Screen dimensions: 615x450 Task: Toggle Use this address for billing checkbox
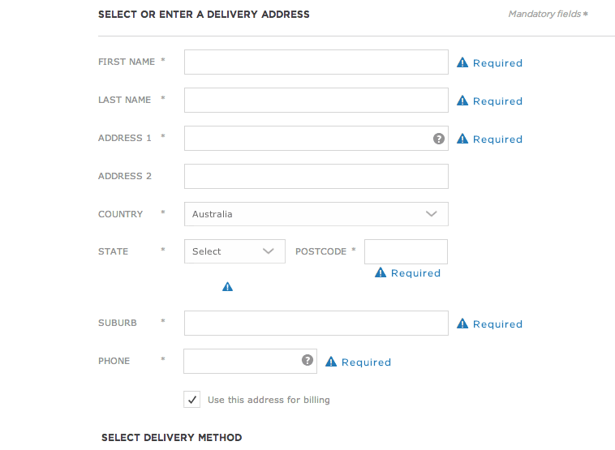click(192, 400)
